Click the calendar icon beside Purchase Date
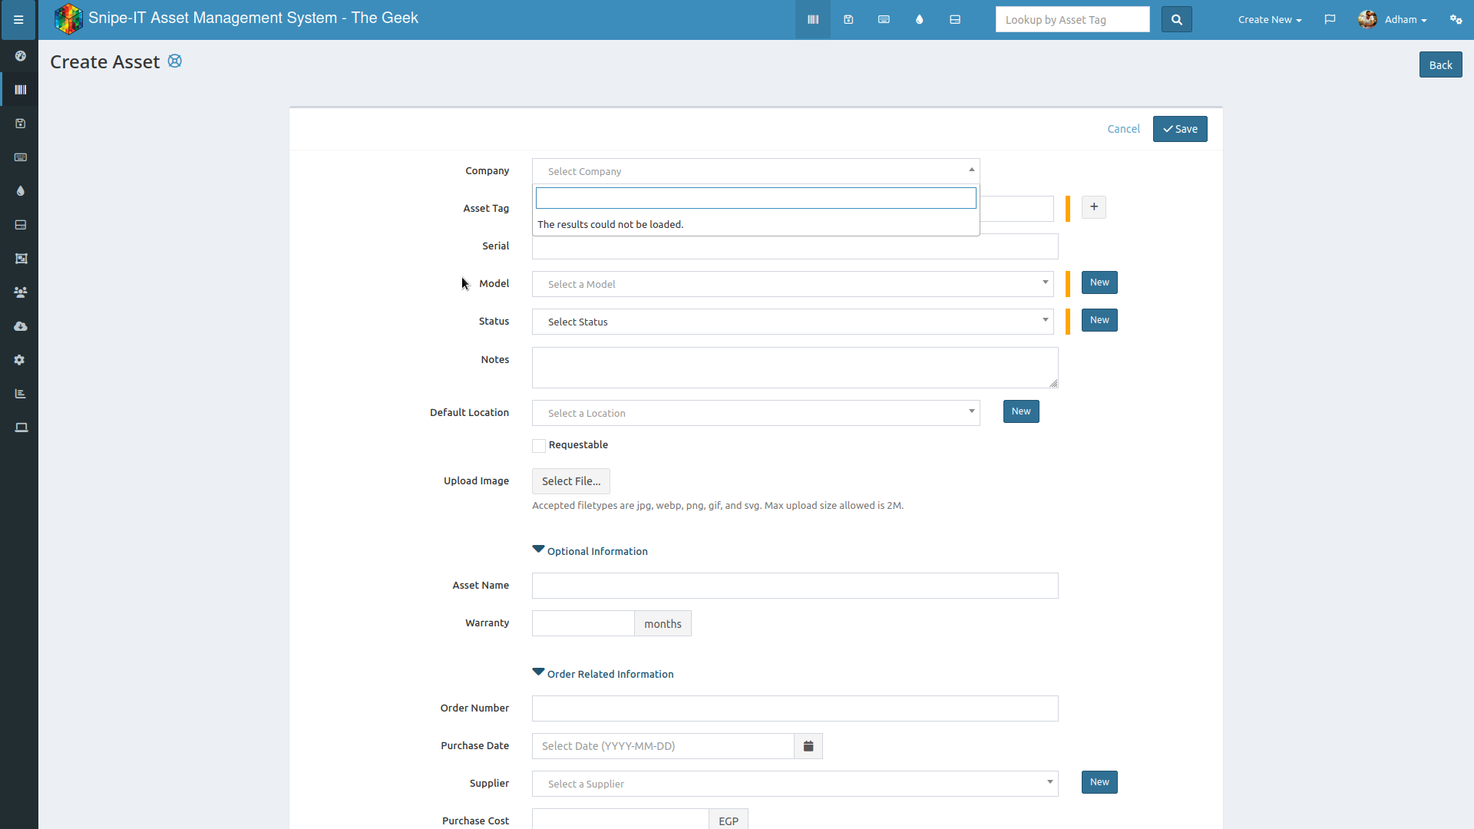This screenshot has width=1474, height=829. point(808,746)
